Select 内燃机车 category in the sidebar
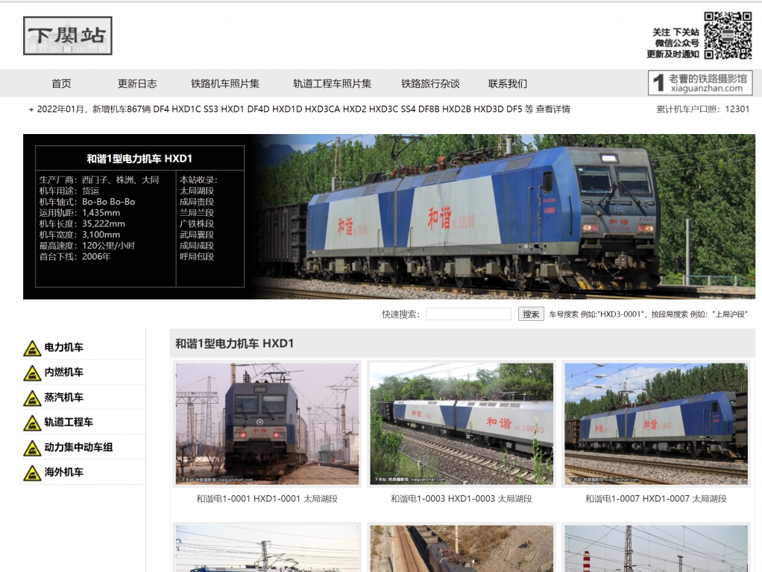Screen dimensions: 762x572 (63, 372)
